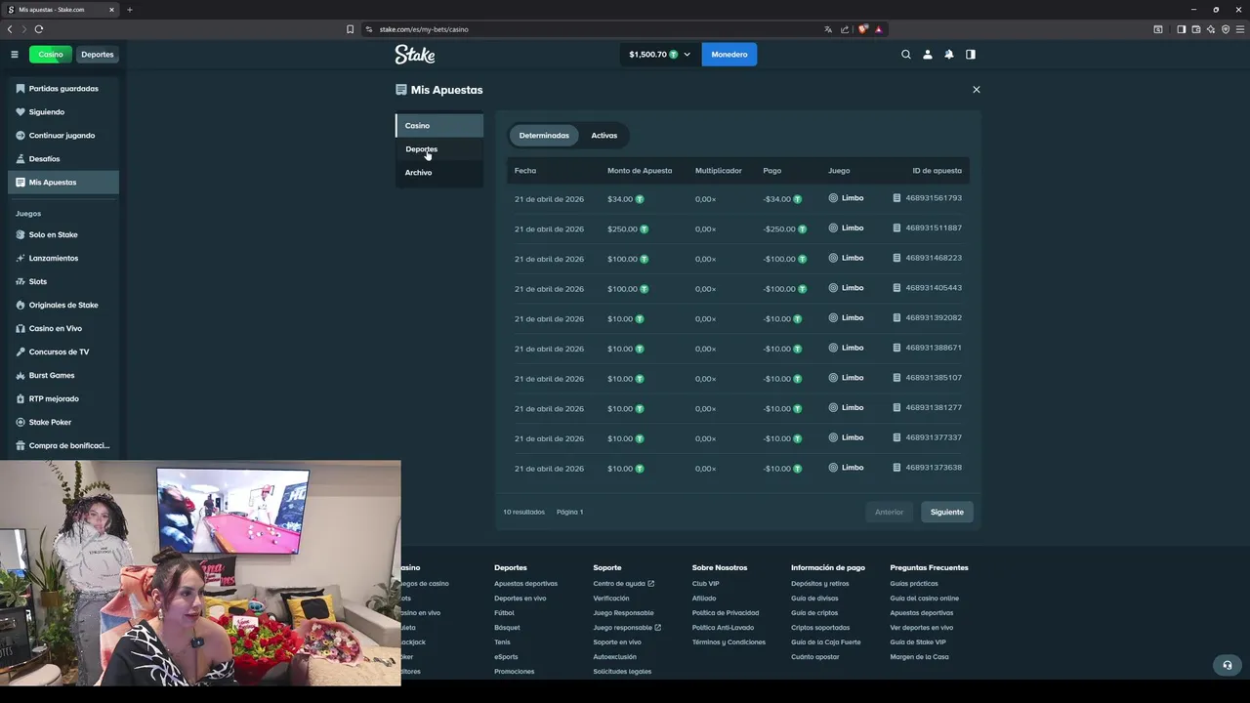Select Casino in Mis Apuestas side menu
The height and width of the screenshot is (703, 1250).
(x=439, y=126)
